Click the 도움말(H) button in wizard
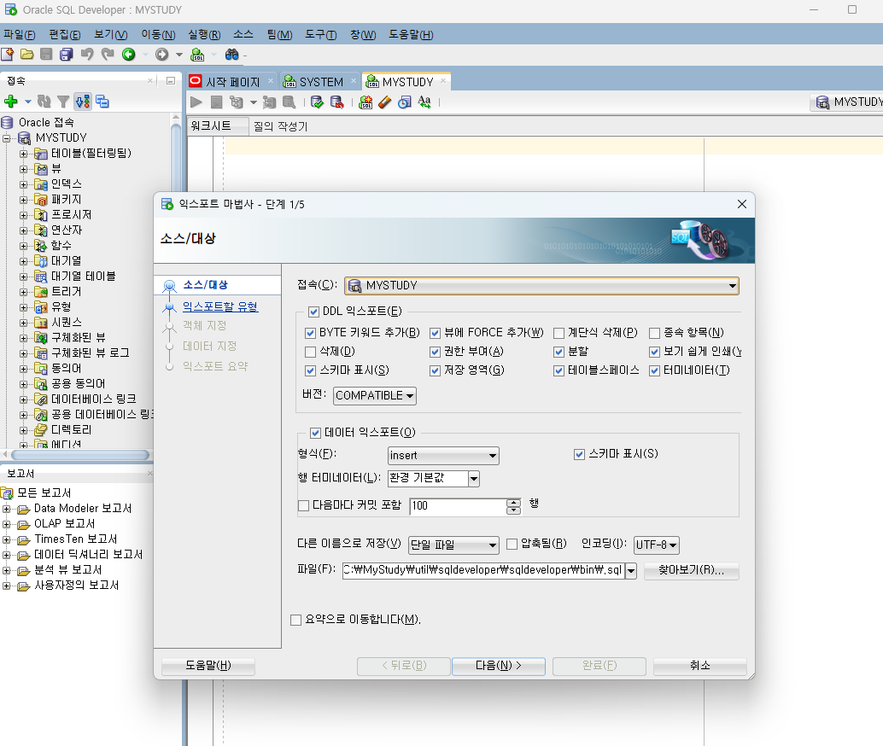This screenshot has width=883, height=746. click(208, 666)
